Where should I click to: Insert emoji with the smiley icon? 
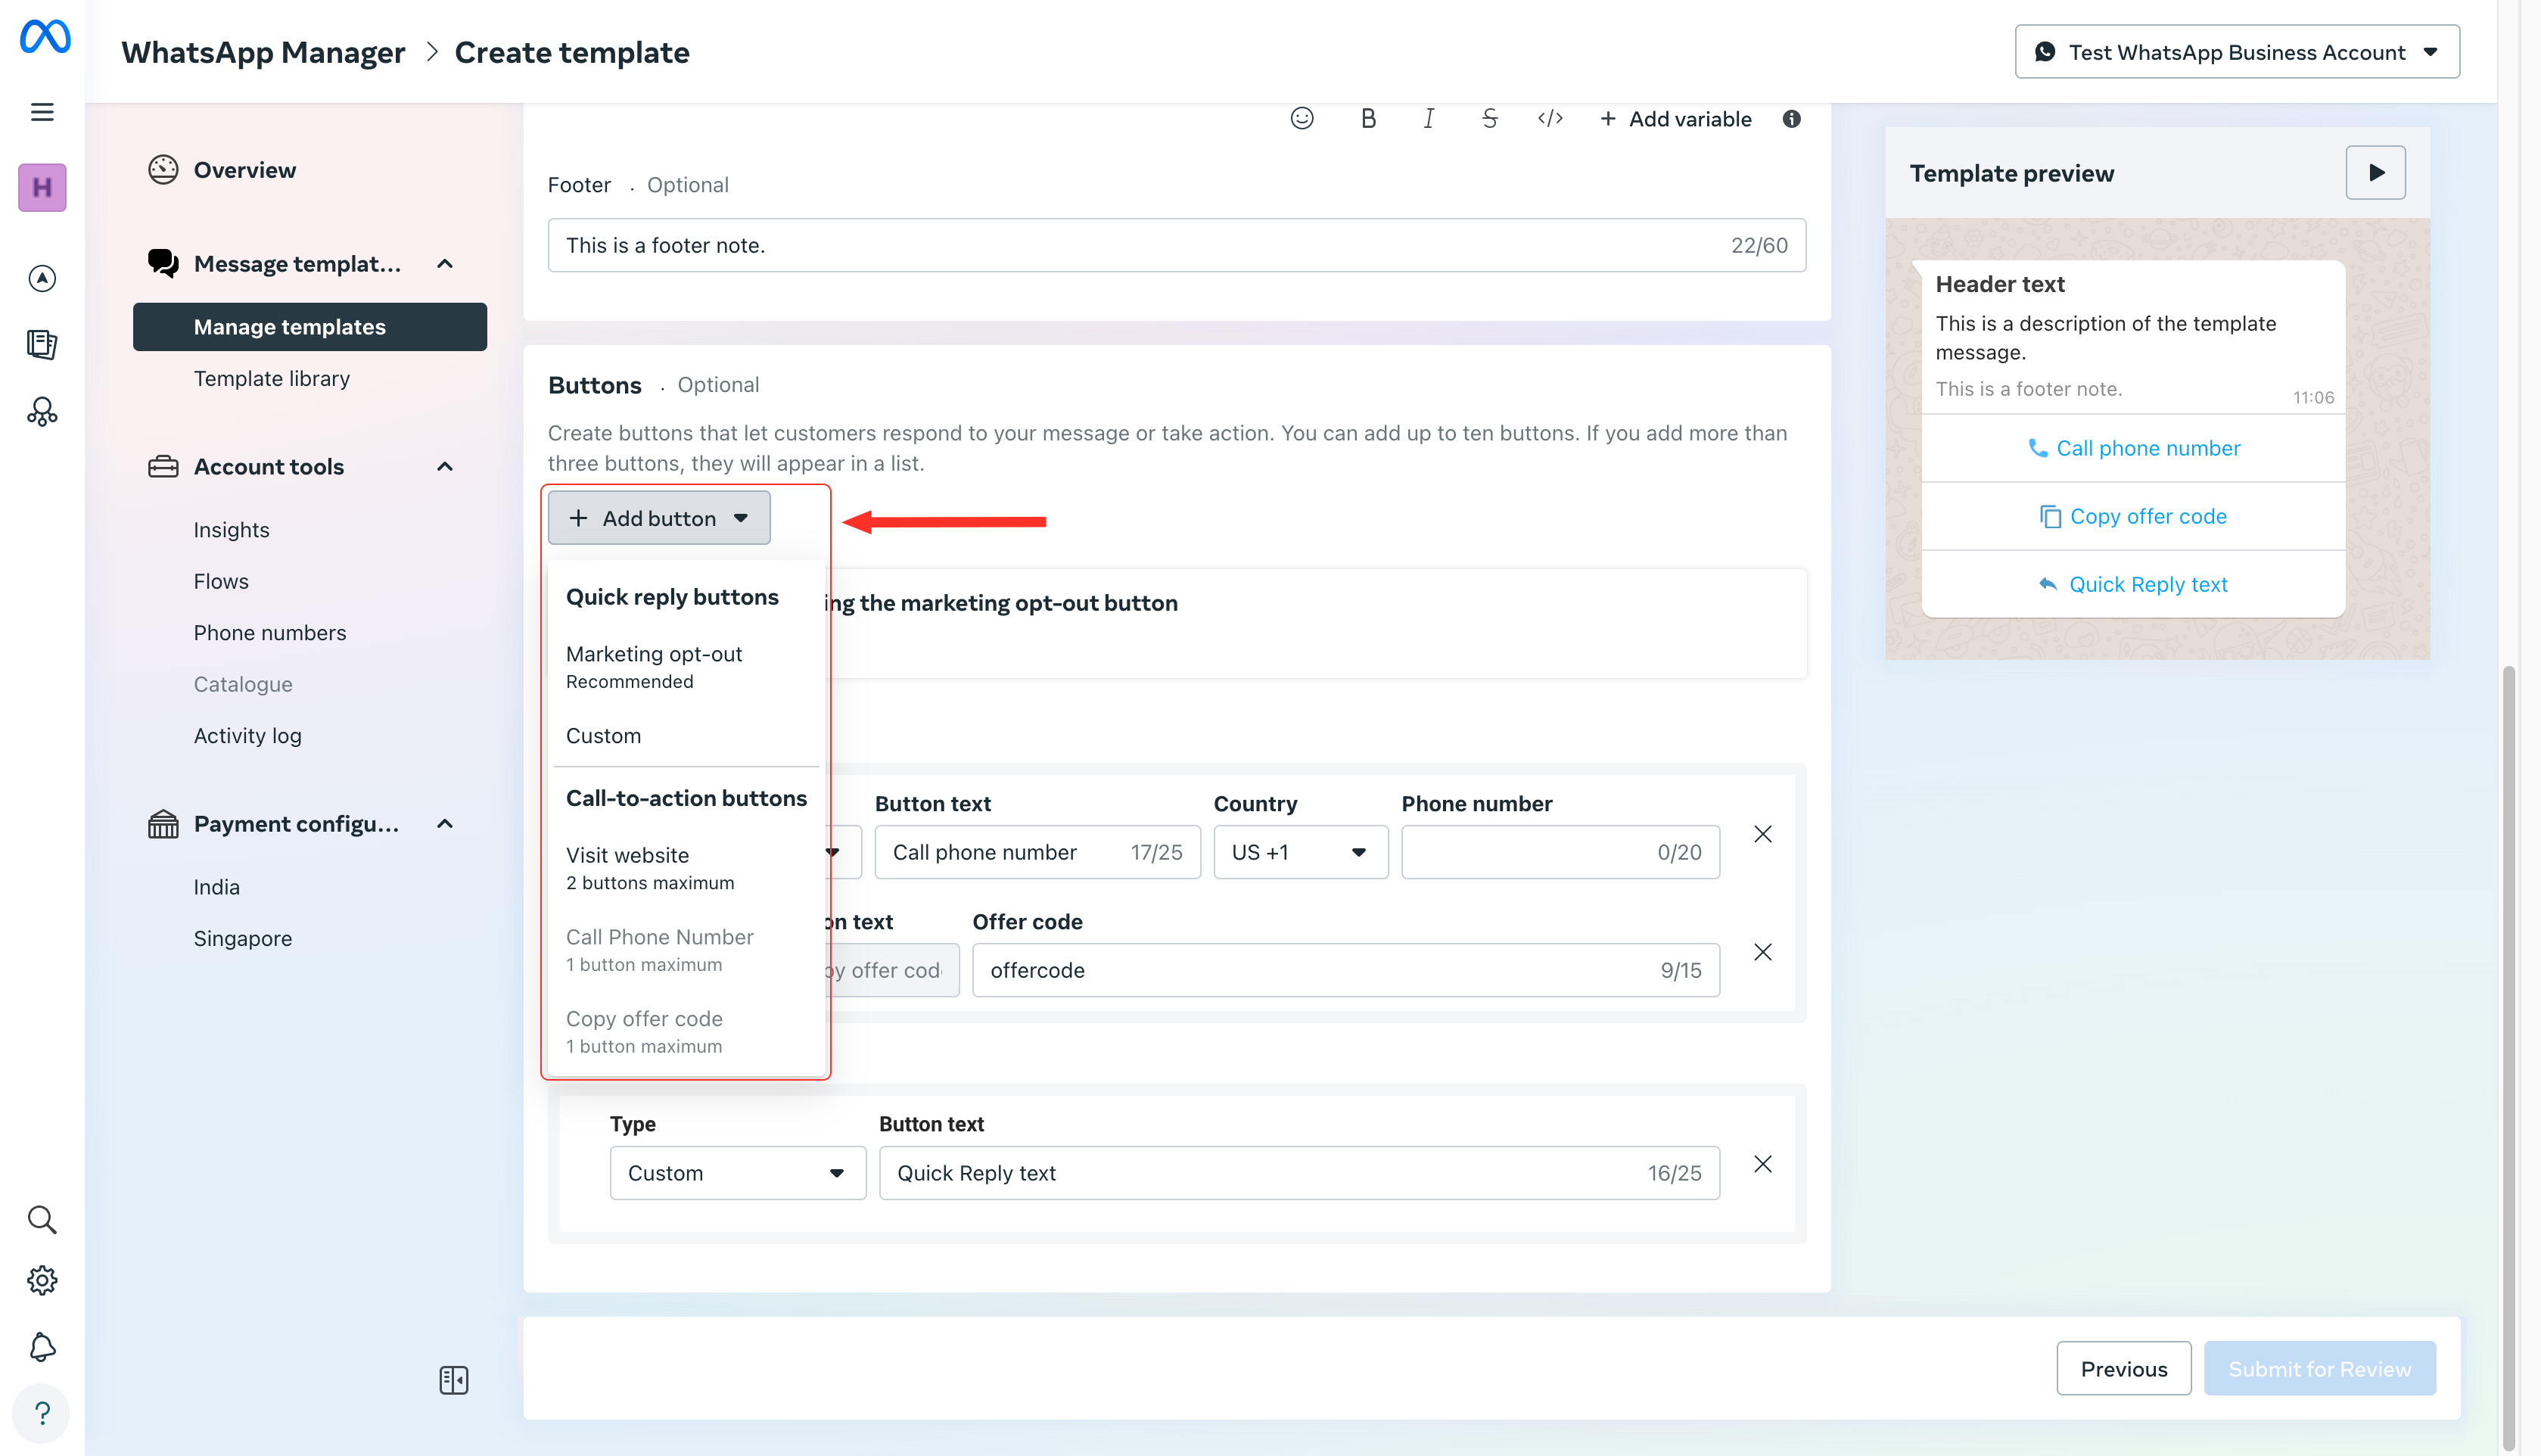click(1302, 119)
